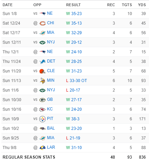Click the Baltimore Ravens logo icon

(42, 129)
